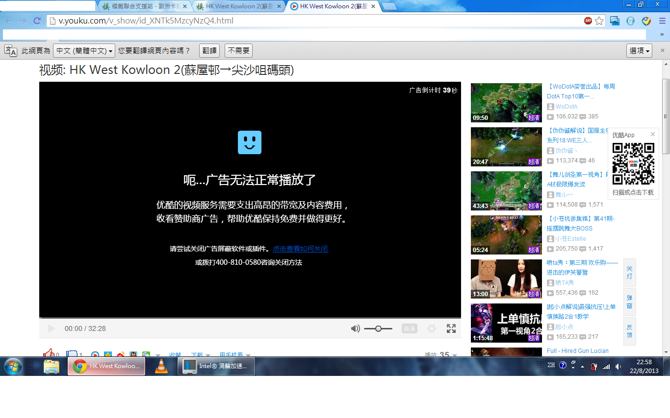Open the 中文 (簡體中文) language dropdown

(x=84, y=50)
